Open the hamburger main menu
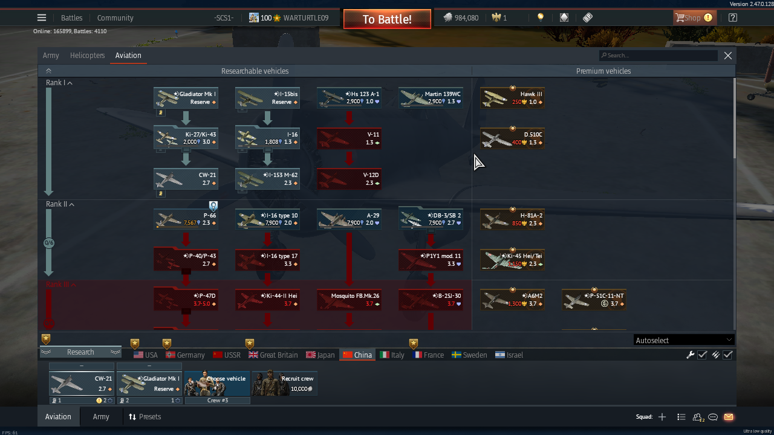The width and height of the screenshot is (774, 435). point(41,18)
